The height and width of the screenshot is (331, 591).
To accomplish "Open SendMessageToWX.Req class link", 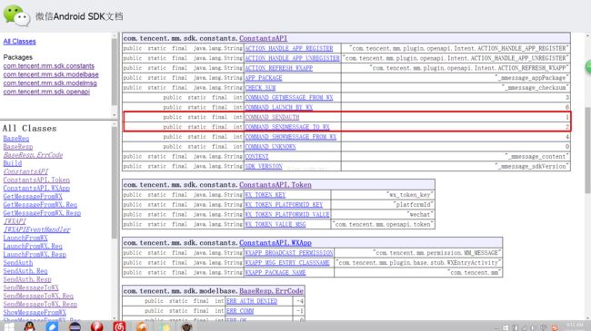I will (x=38, y=296).
